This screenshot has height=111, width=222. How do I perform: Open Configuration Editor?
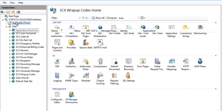(x=57, y=98)
